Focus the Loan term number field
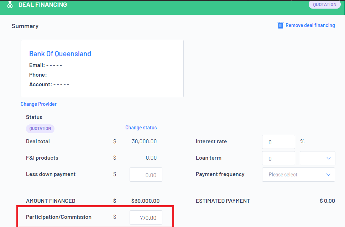Viewport: 345px width, 227px height. (278, 158)
